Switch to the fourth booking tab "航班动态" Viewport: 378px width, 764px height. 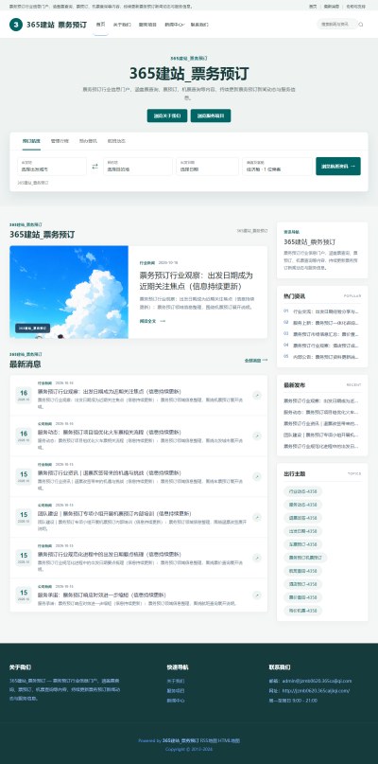tap(116, 141)
